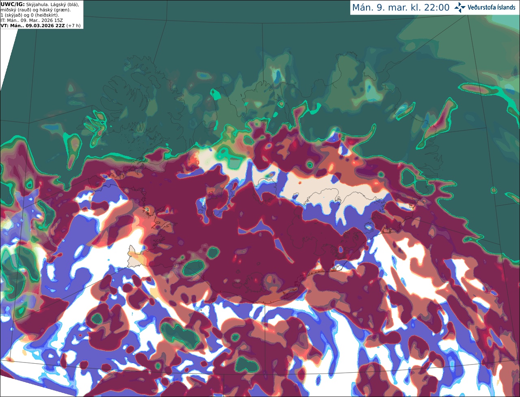This screenshot has width=520, height=397.
Task: Click the "miðský (rauð) og háský (græn)." line
Action: tap(35, 10)
